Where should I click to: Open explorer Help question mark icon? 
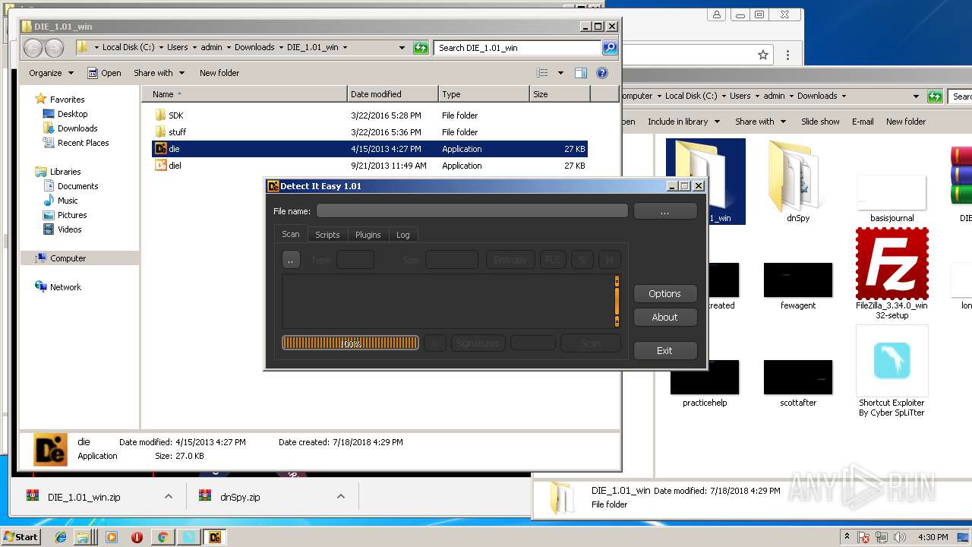602,73
